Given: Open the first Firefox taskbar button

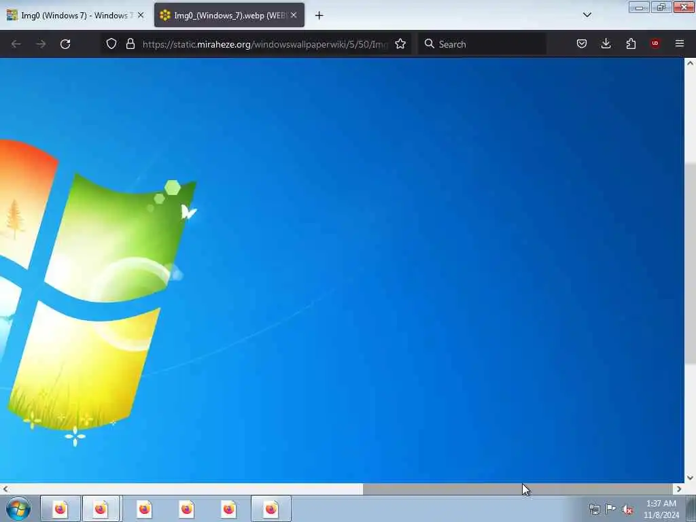Looking at the screenshot, I should (60, 508).
